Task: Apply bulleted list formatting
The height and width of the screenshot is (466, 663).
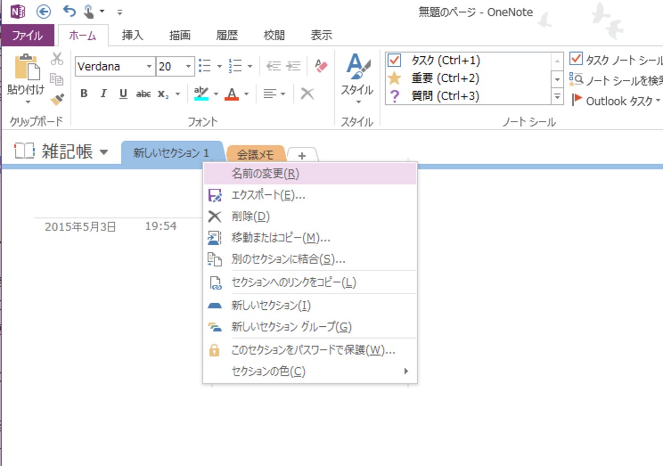Action: [205, 66]
